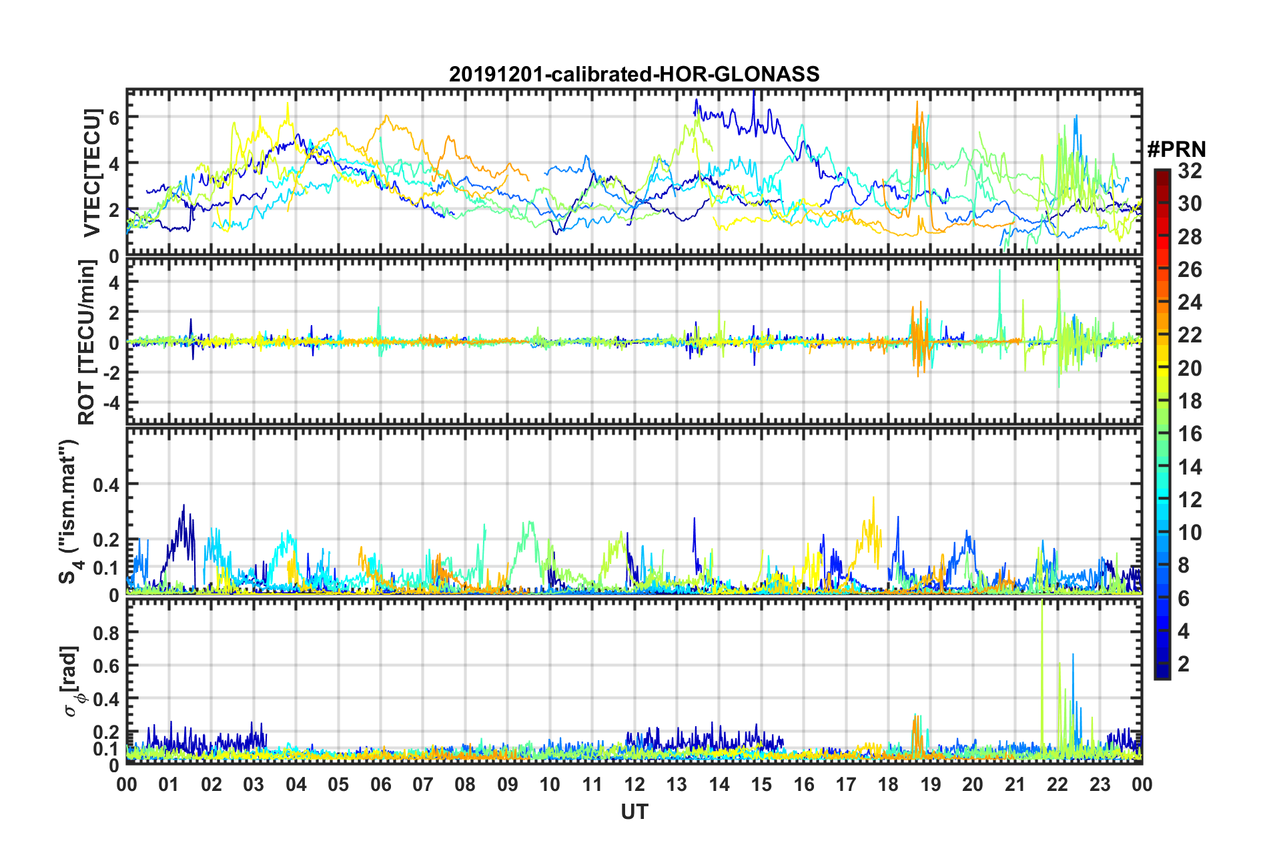1269x849 pixels.
Task: Click the 06 tick on the UT axis
Action: tap(380, 784)
